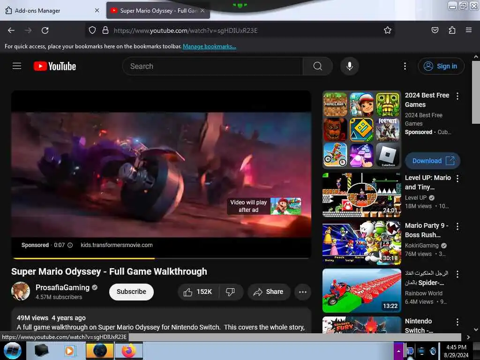This screenshot has width=480, height=360.
Task: Open the Manage bookmarks link
Action: coord(210,46)
